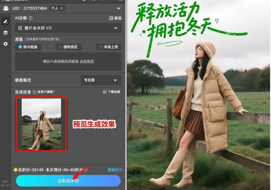
Task: Click the UID user account icon
Action: (6, 8)
